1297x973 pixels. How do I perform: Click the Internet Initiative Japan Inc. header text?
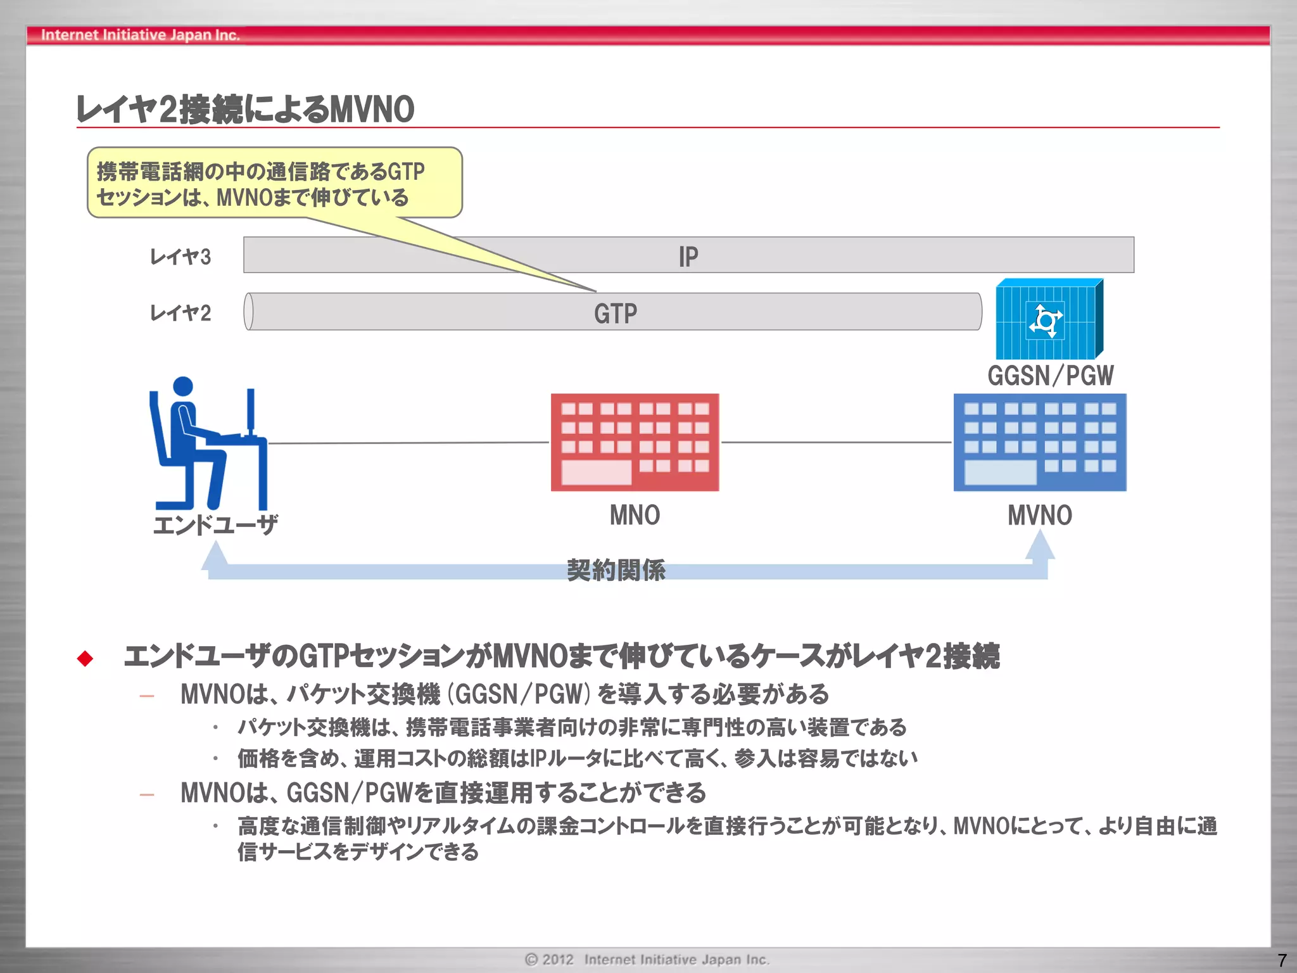(141, 35)
